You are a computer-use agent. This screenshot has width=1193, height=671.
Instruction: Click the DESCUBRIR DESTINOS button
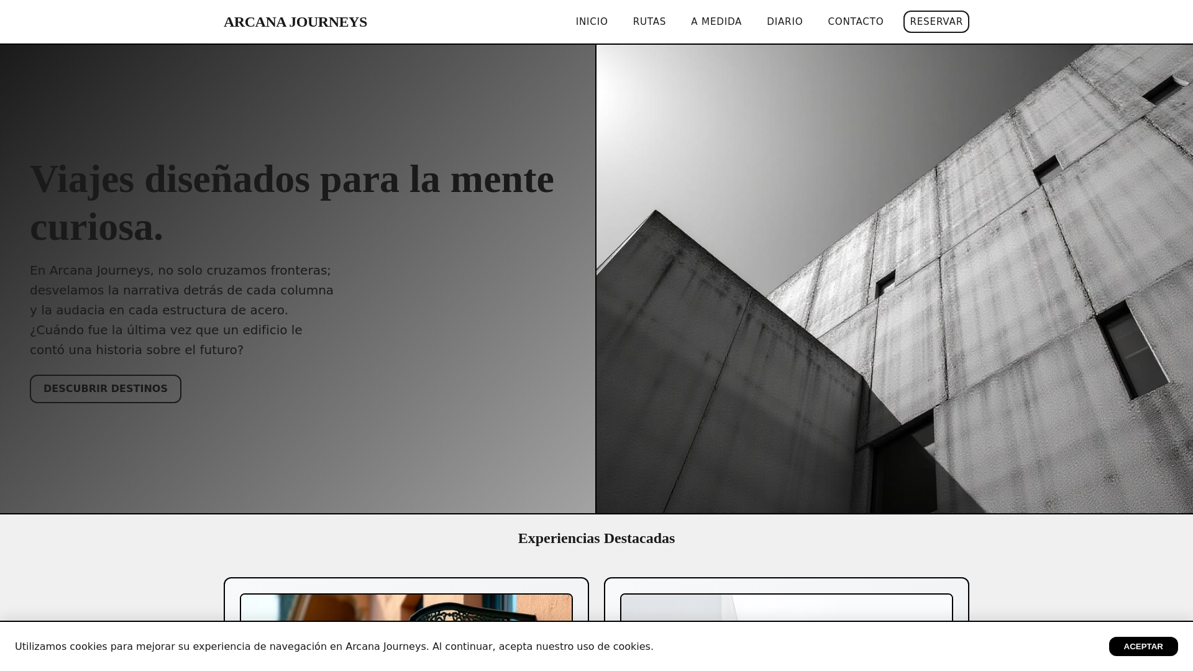pos(106,389)
